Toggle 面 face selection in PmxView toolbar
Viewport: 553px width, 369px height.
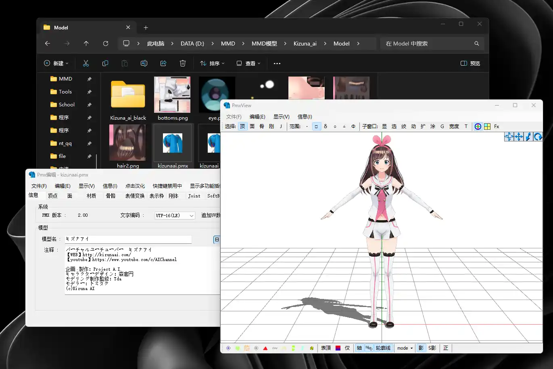click(252, 126)
